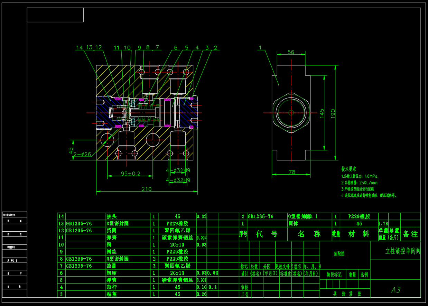Click the GB1235-76 code for item 13

(80, 223)
